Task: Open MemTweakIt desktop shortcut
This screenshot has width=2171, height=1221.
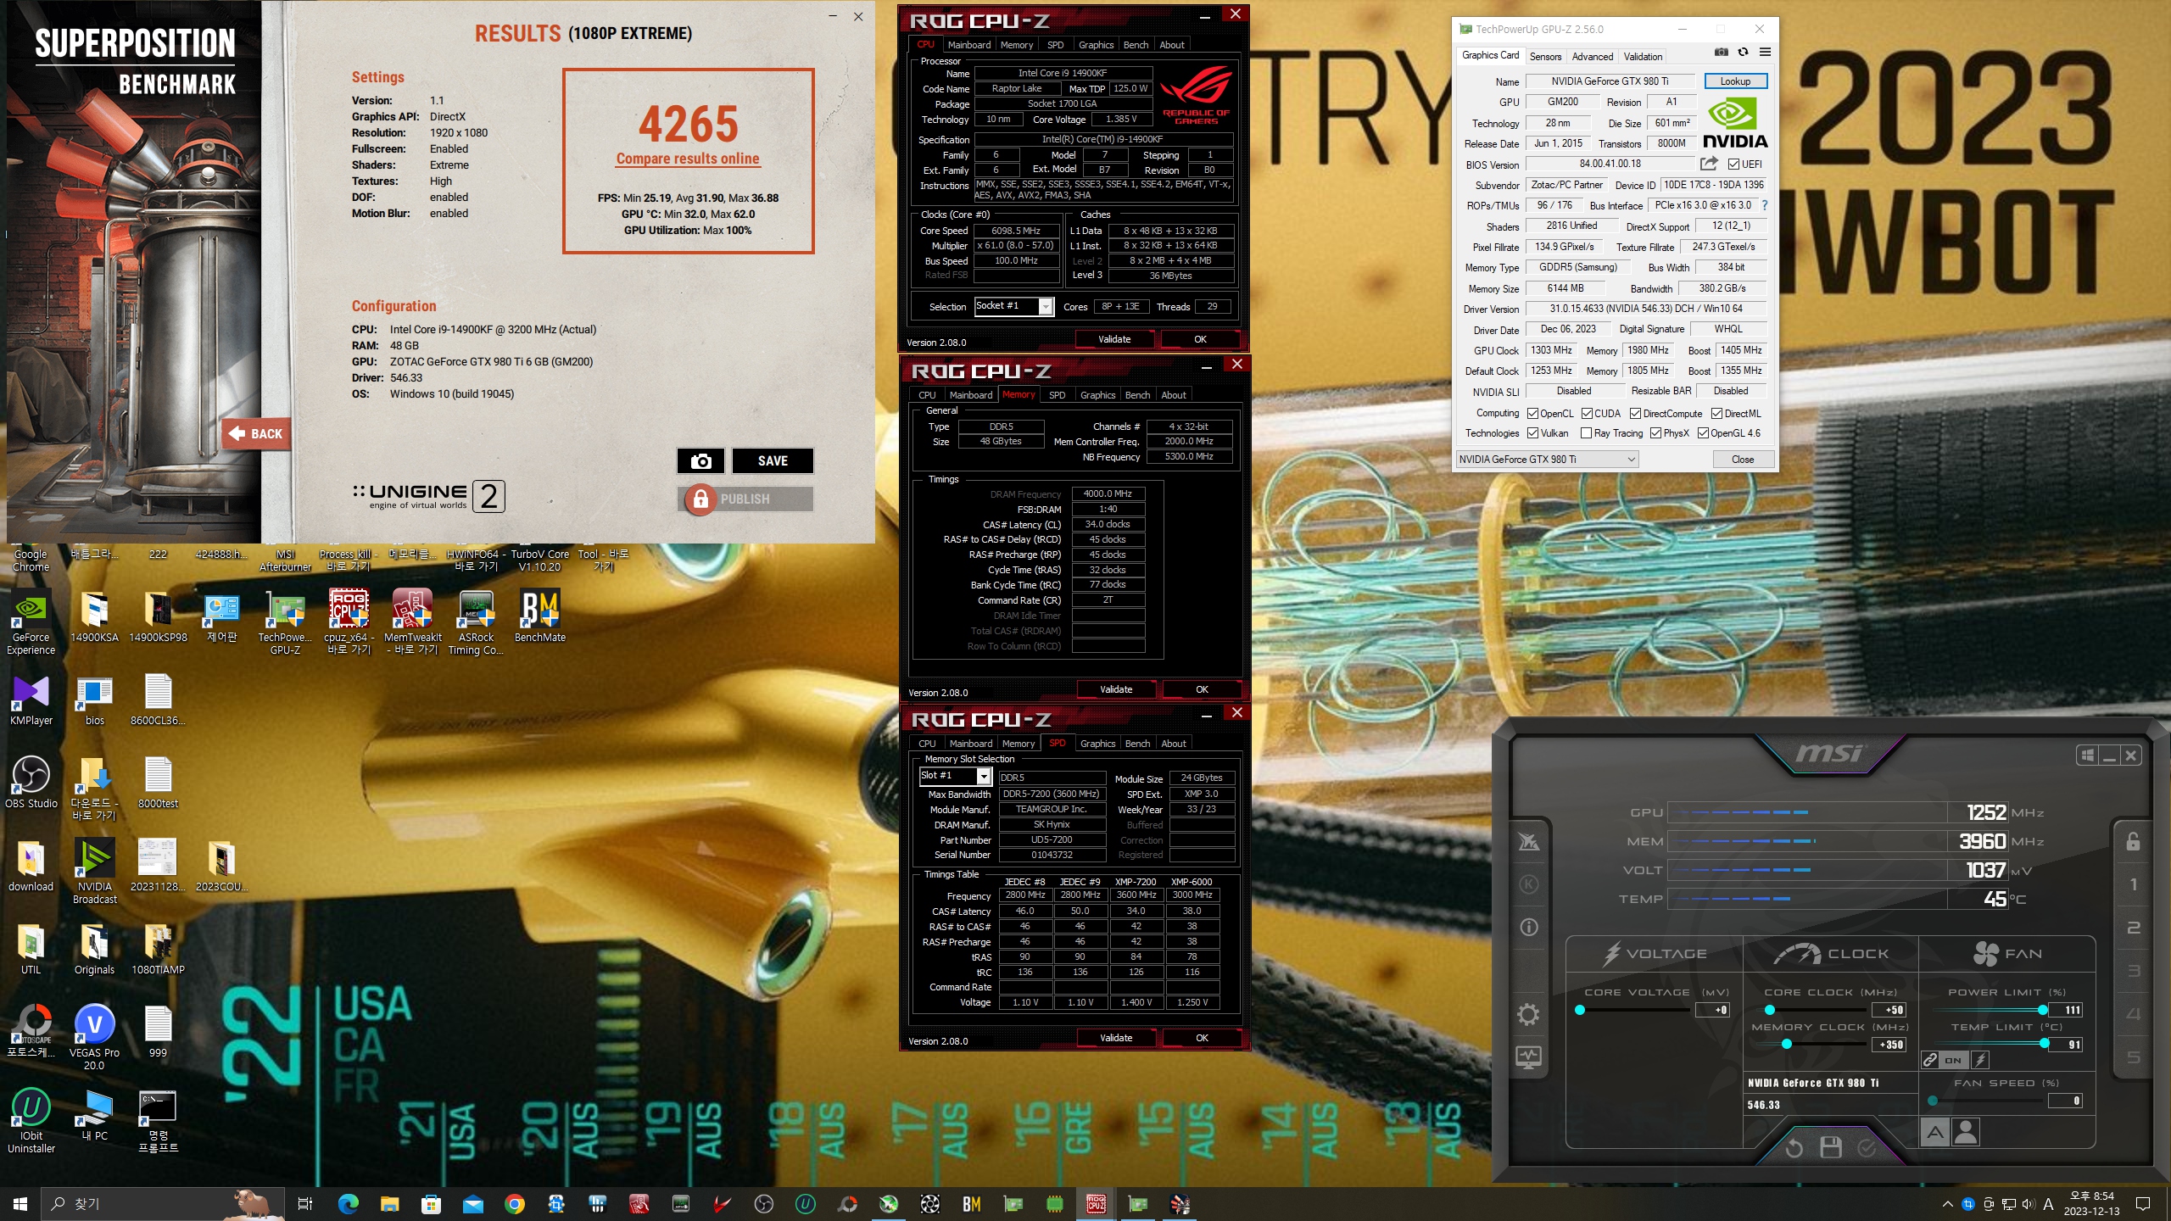Action: 413,622
